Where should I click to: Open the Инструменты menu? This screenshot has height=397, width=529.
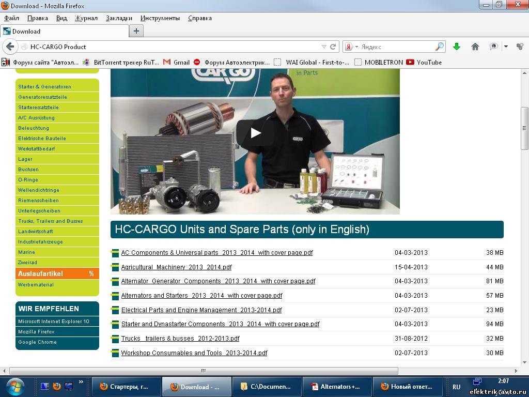[x=160, y=18]
